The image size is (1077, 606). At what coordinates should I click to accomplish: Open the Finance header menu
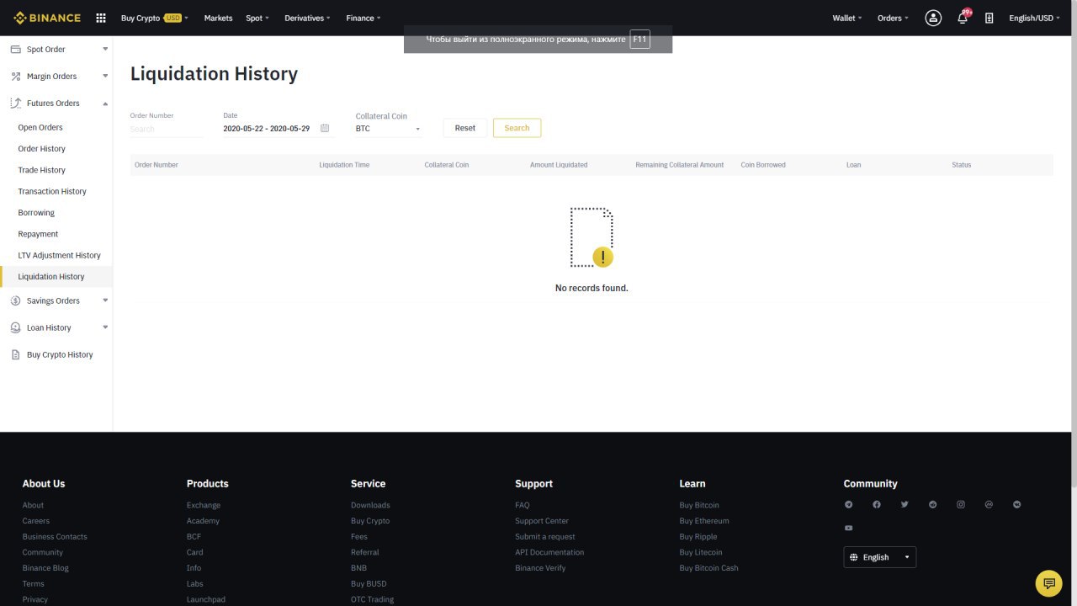pos(363,18)
